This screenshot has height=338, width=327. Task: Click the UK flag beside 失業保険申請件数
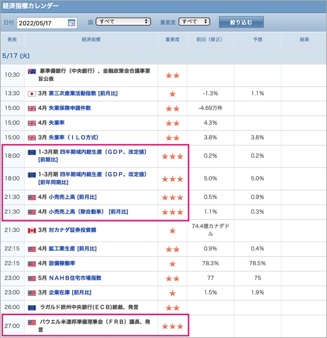tap(32, 108)
